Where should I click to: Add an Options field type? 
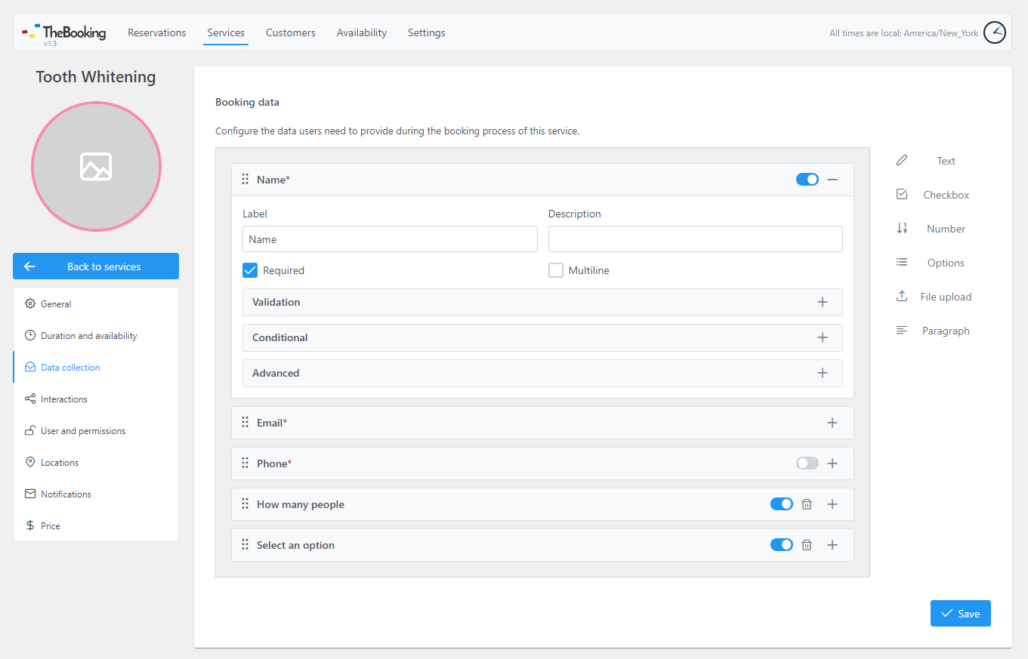(934, 263)
